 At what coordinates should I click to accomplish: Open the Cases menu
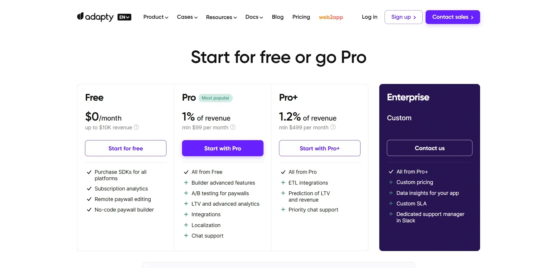coord(187,17)
